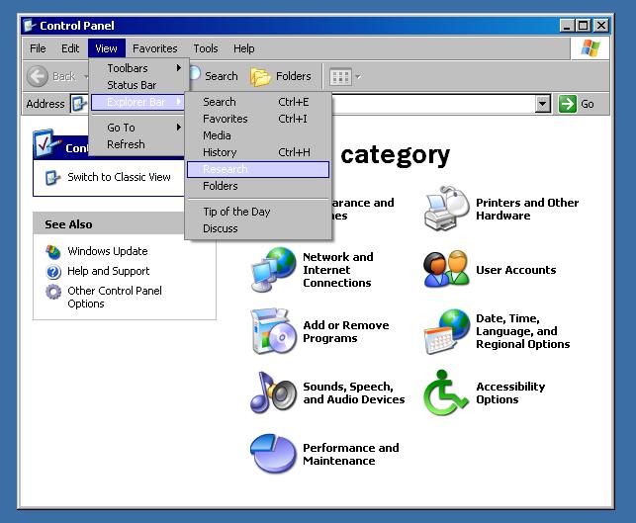
Task: Open Accessibility Options wheelchair icon
Action: click(x=445, y=392)
